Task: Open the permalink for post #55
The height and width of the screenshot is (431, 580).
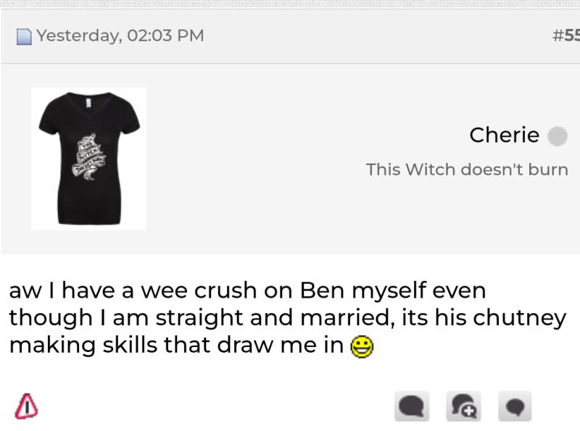Action: pyautogui.click(x=565, y=35)
